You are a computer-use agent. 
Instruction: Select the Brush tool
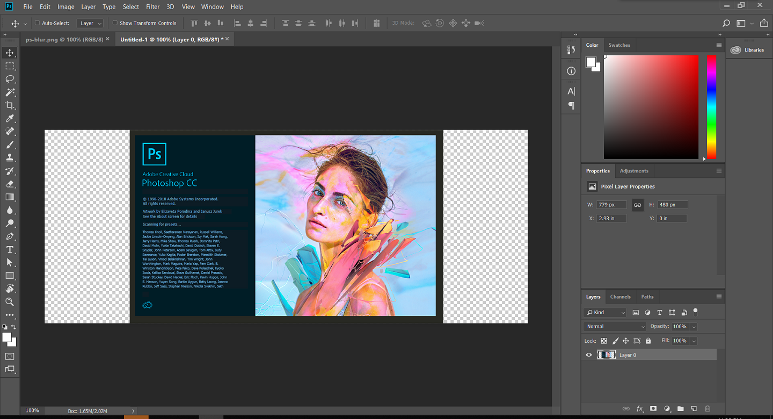tap(10, 145)
